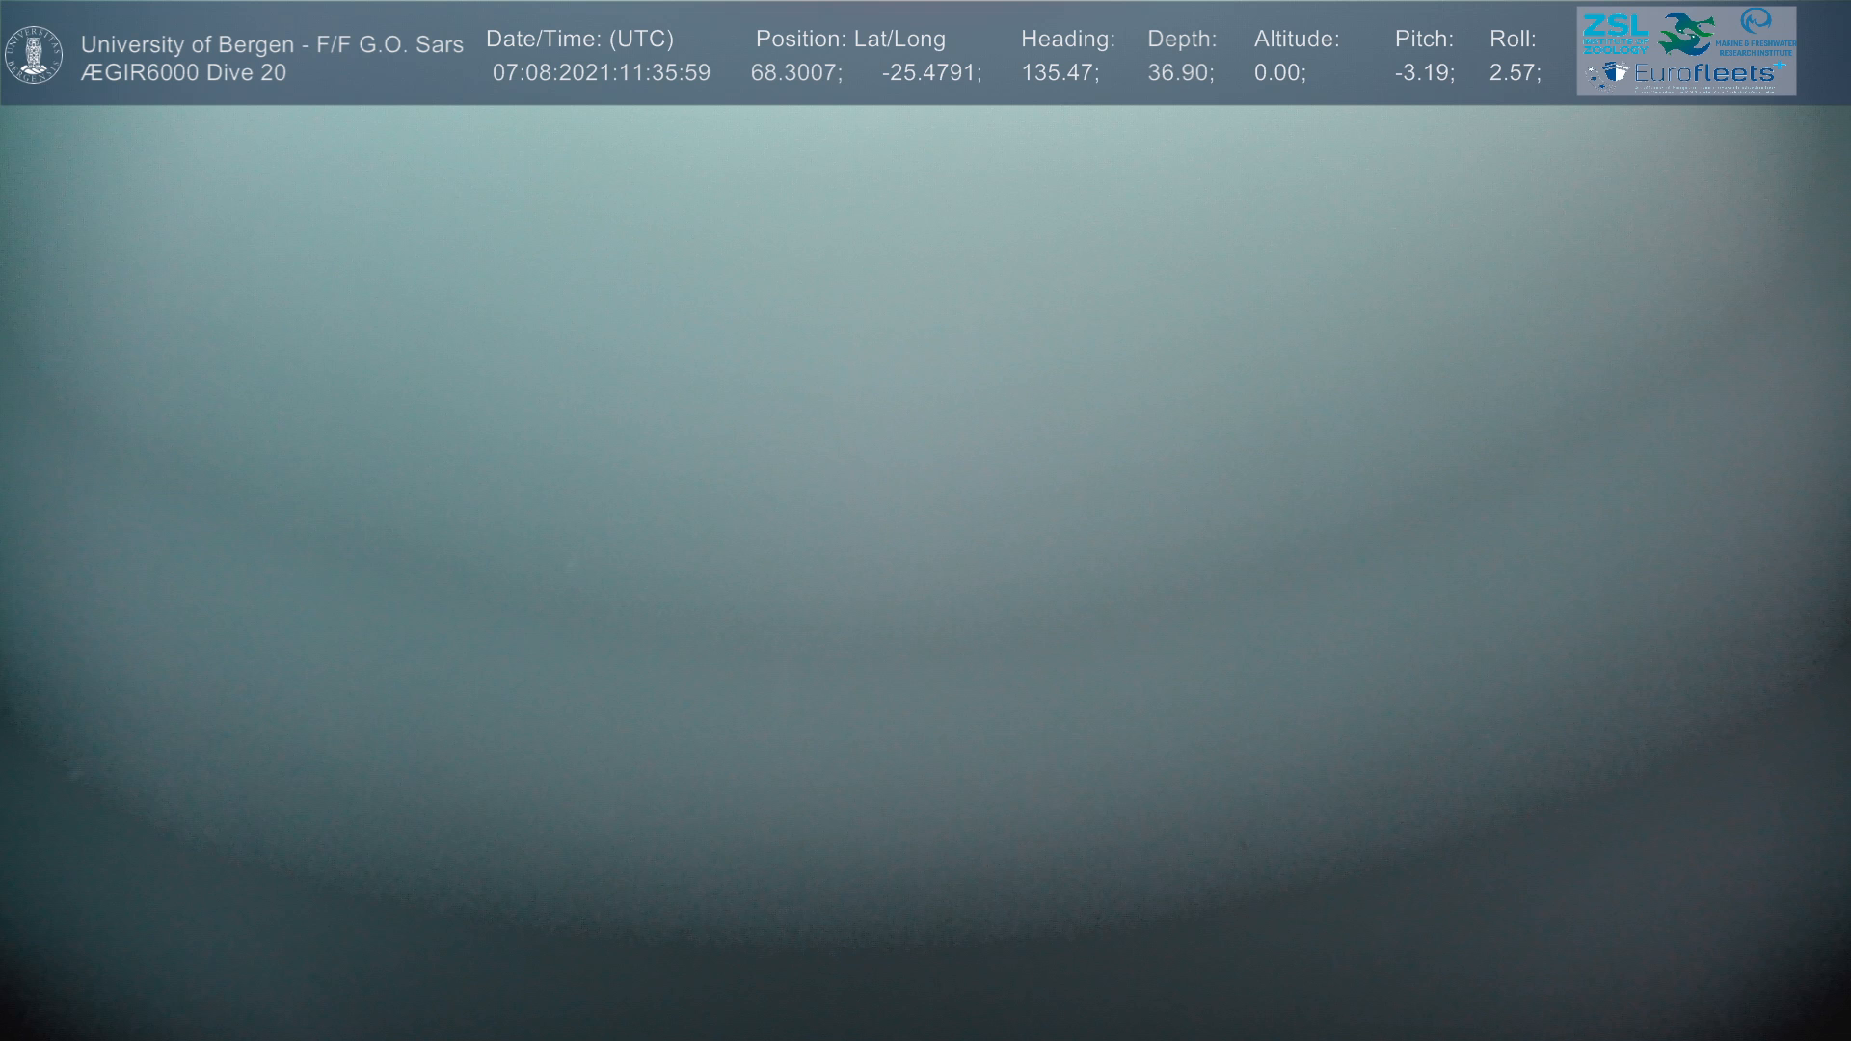This screenshot has width=1851, height=1041.
Task: Click the University of Bergen seal logo
Action: pyautogui.click(x=34, y=55)
